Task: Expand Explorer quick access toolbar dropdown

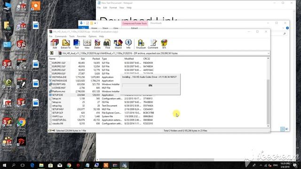Action: [x=95, y=23]
